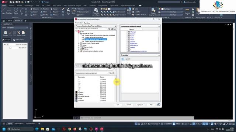Image resolution: width=236 pixels, height=132 pixels.
Task: Expand the Menus tree node
Action: 79,49
